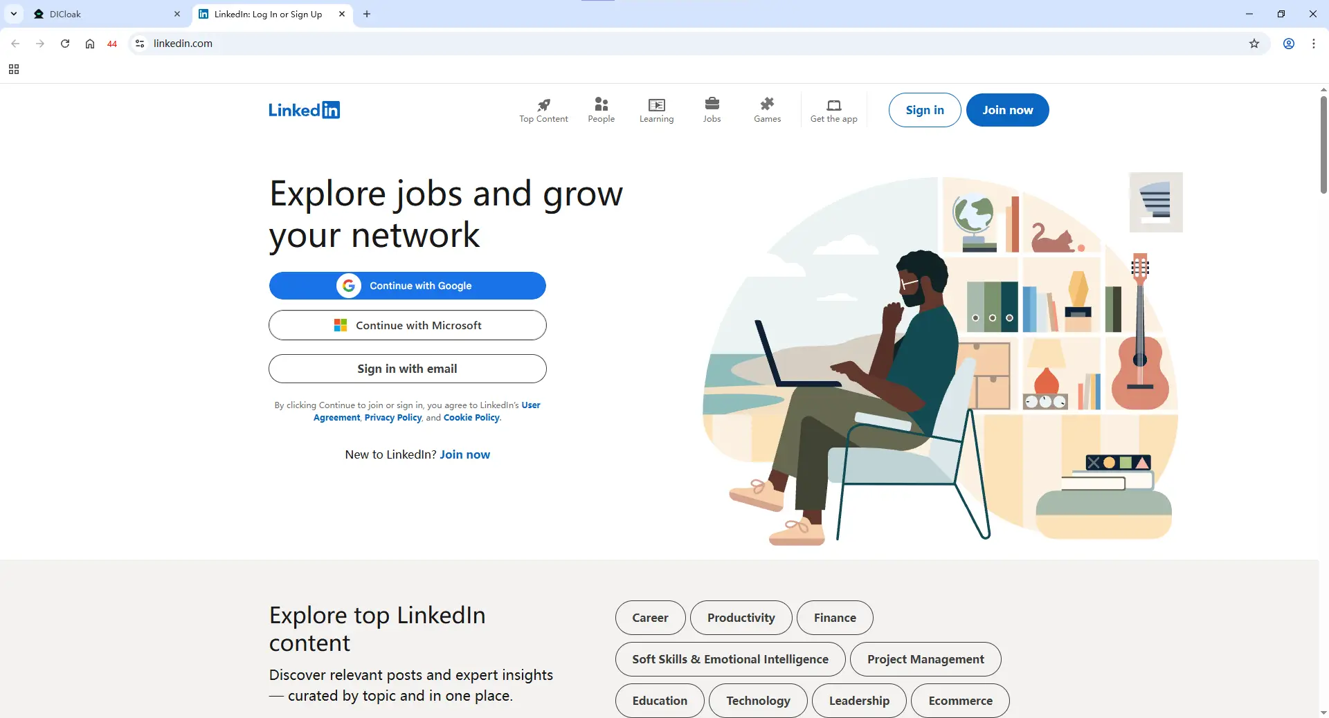
Task: Click Get the app laptop icon
Action: point(833,105)
